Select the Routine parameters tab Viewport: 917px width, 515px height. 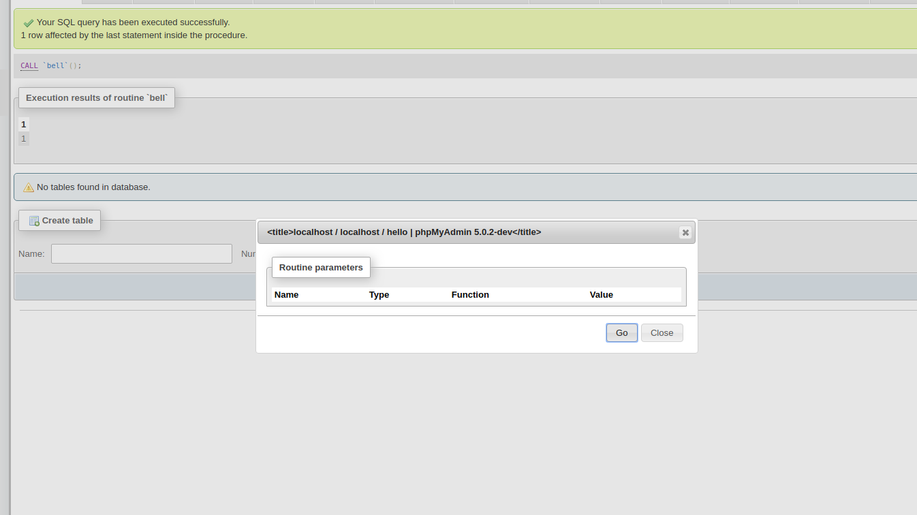pos(320,267)
